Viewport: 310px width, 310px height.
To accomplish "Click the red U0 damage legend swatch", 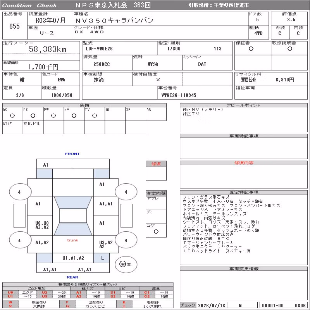I will click(10, 293).
